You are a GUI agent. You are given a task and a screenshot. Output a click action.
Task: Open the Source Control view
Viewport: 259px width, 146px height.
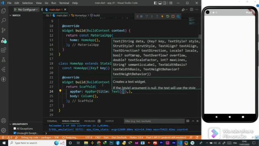pyautogui.click(x=4, y=30)
